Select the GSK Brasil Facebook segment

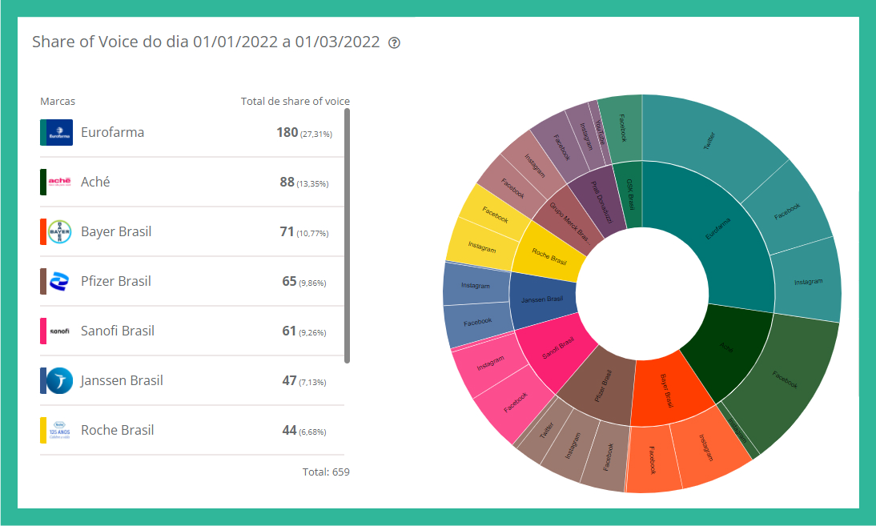point(621,126)
